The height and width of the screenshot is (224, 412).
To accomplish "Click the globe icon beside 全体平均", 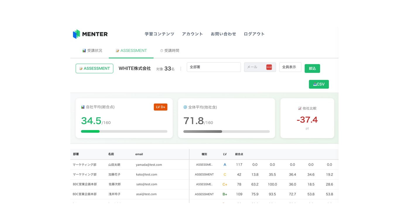I will (x=185, y=107).
